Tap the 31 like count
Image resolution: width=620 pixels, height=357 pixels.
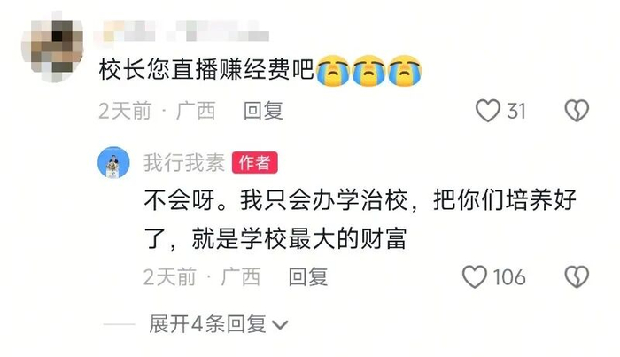coord(516,111)
